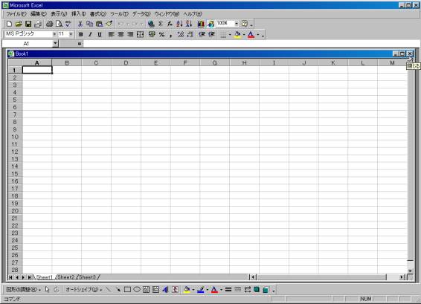Viewport: 421px width, 304px height.
Task: Click the Fill Color paint bucket in Formatting toolbar
Action: pyautogui.click(x=237, y=34)
